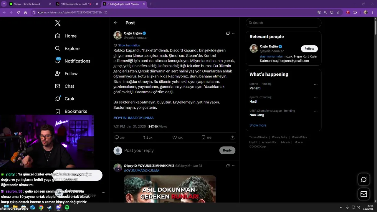Open a new browser tab
The image size is (377, 212).
151,4
